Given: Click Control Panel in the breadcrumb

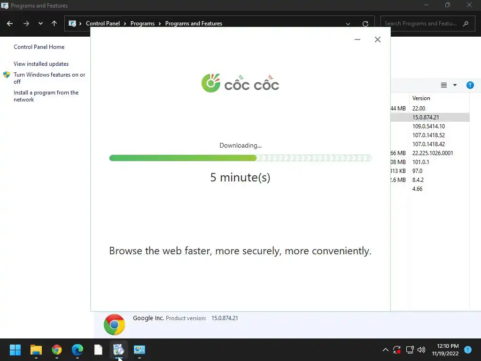Looking at the screenshot, I should (103, 24).
